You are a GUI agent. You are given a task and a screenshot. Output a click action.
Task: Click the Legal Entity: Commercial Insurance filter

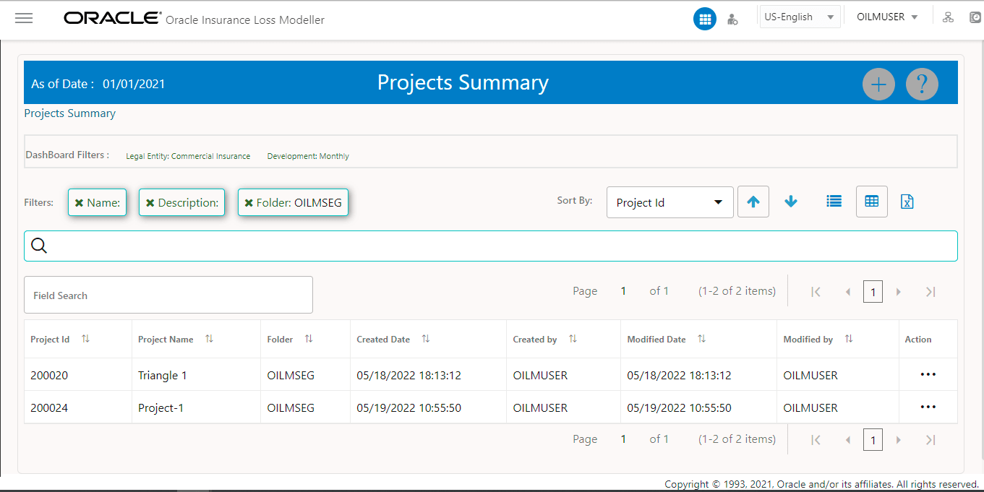[x=188, y=156]
